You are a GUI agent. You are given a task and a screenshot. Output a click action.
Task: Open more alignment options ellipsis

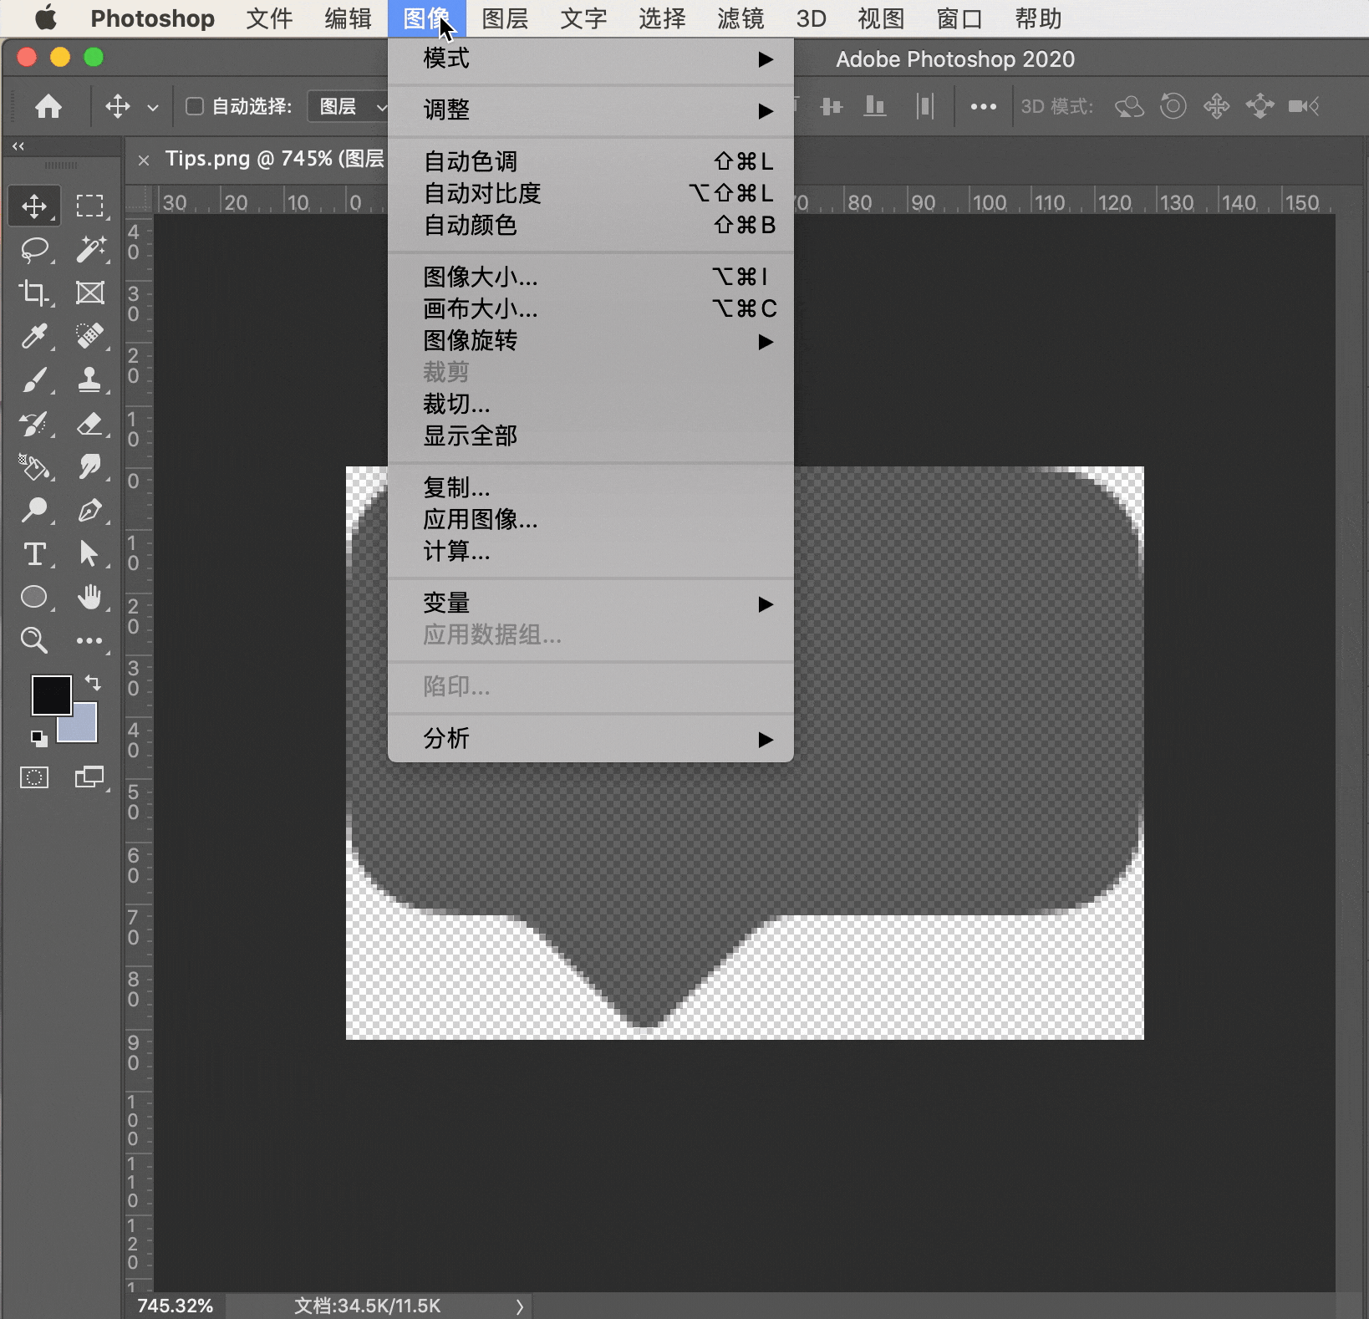pos(983,107)
